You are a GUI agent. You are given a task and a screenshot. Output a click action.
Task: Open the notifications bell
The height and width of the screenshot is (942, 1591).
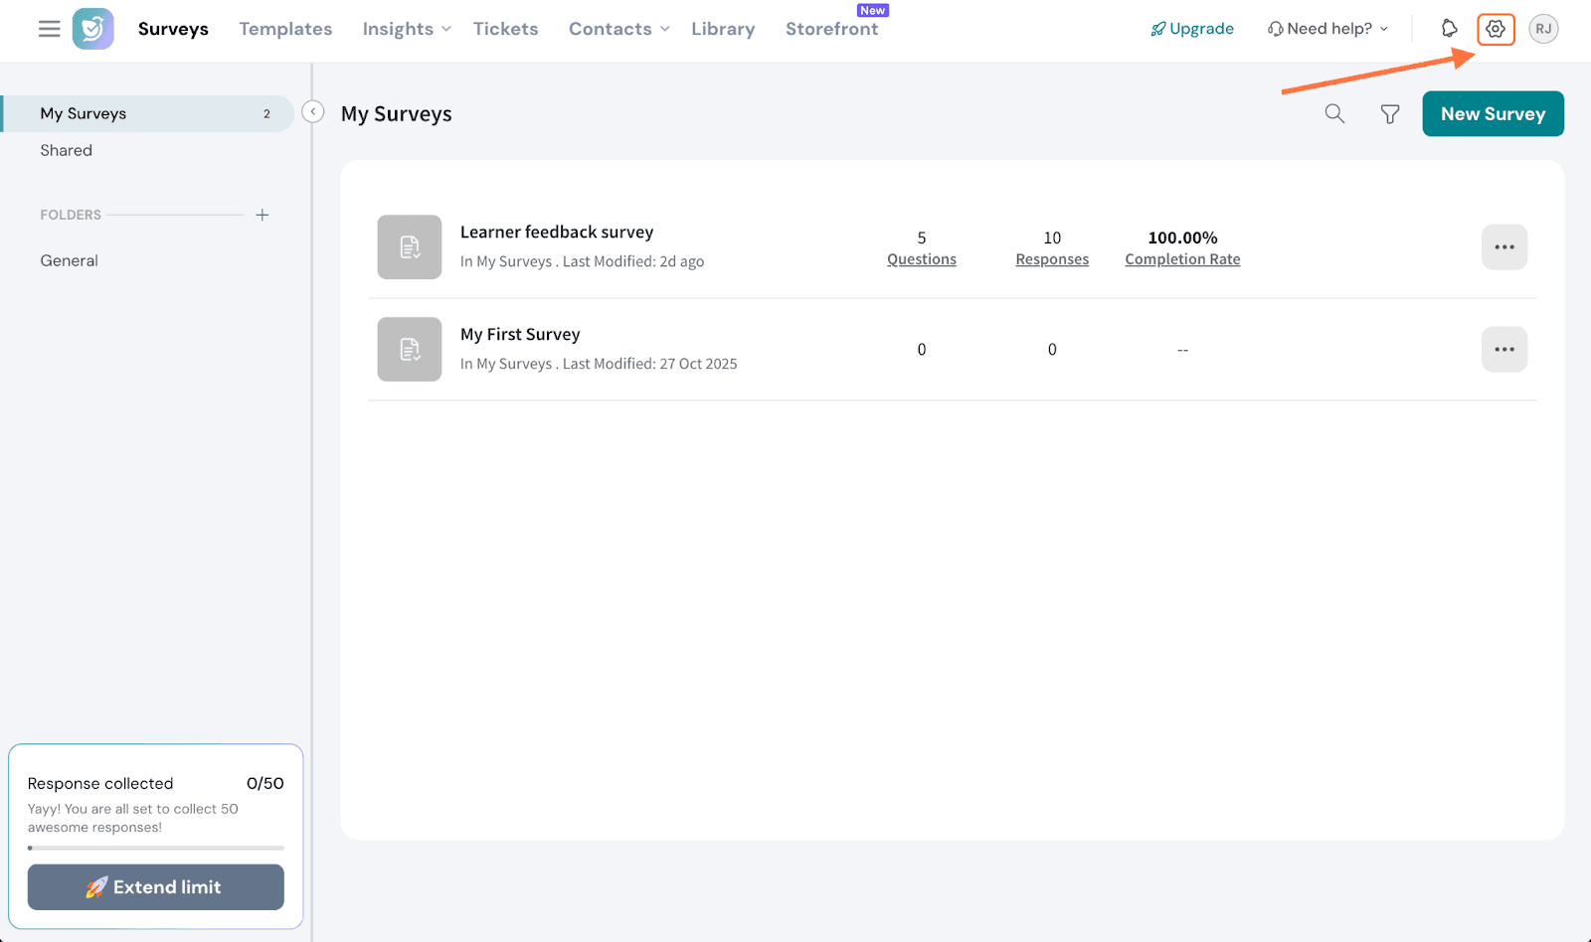pyautogui.click(x=1449, y=29)
